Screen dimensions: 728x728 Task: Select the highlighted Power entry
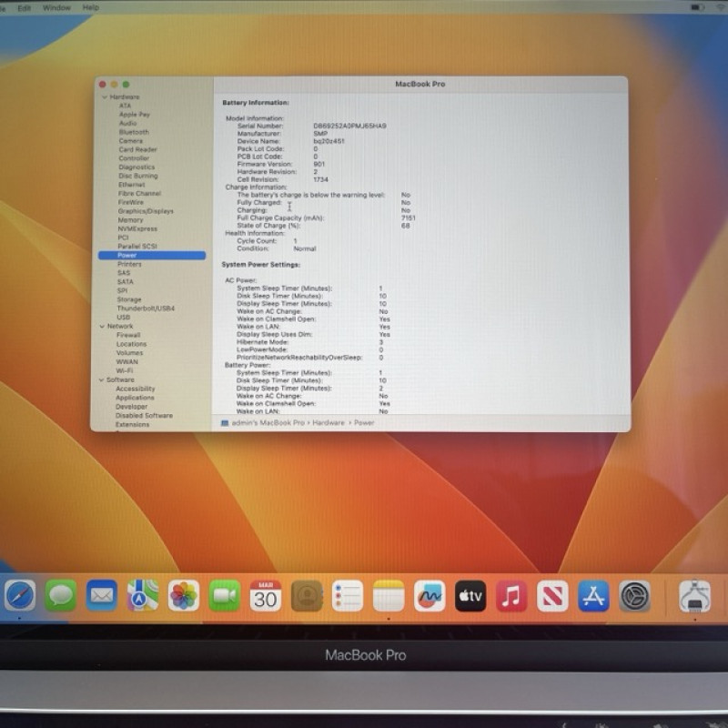[x=152, y=256]
